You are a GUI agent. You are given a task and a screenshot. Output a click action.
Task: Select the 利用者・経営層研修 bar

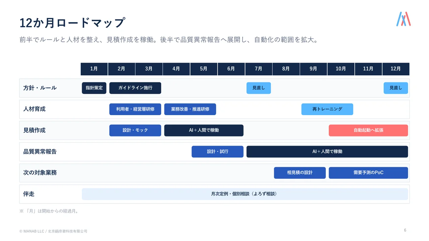click(x=135, y=109)
